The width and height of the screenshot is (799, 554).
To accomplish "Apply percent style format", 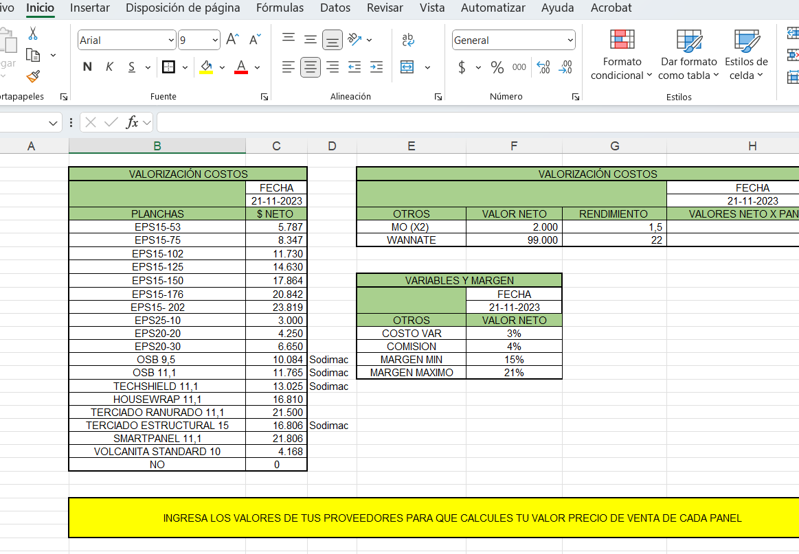I will click(x=497, y=67).
